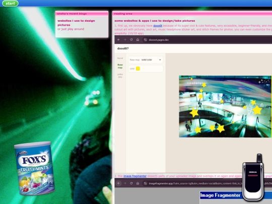Click site settings icon left of imagefragmenter.app URL

[145, 183]
